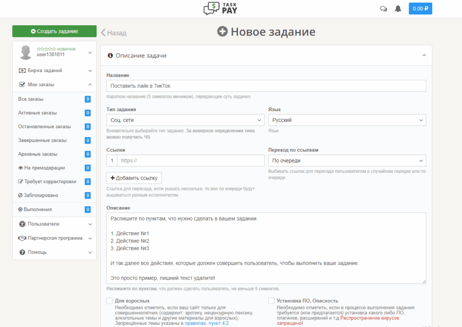Expand the Пользователи menu
The image size is (462, 327).
click(x=90, y=224)
